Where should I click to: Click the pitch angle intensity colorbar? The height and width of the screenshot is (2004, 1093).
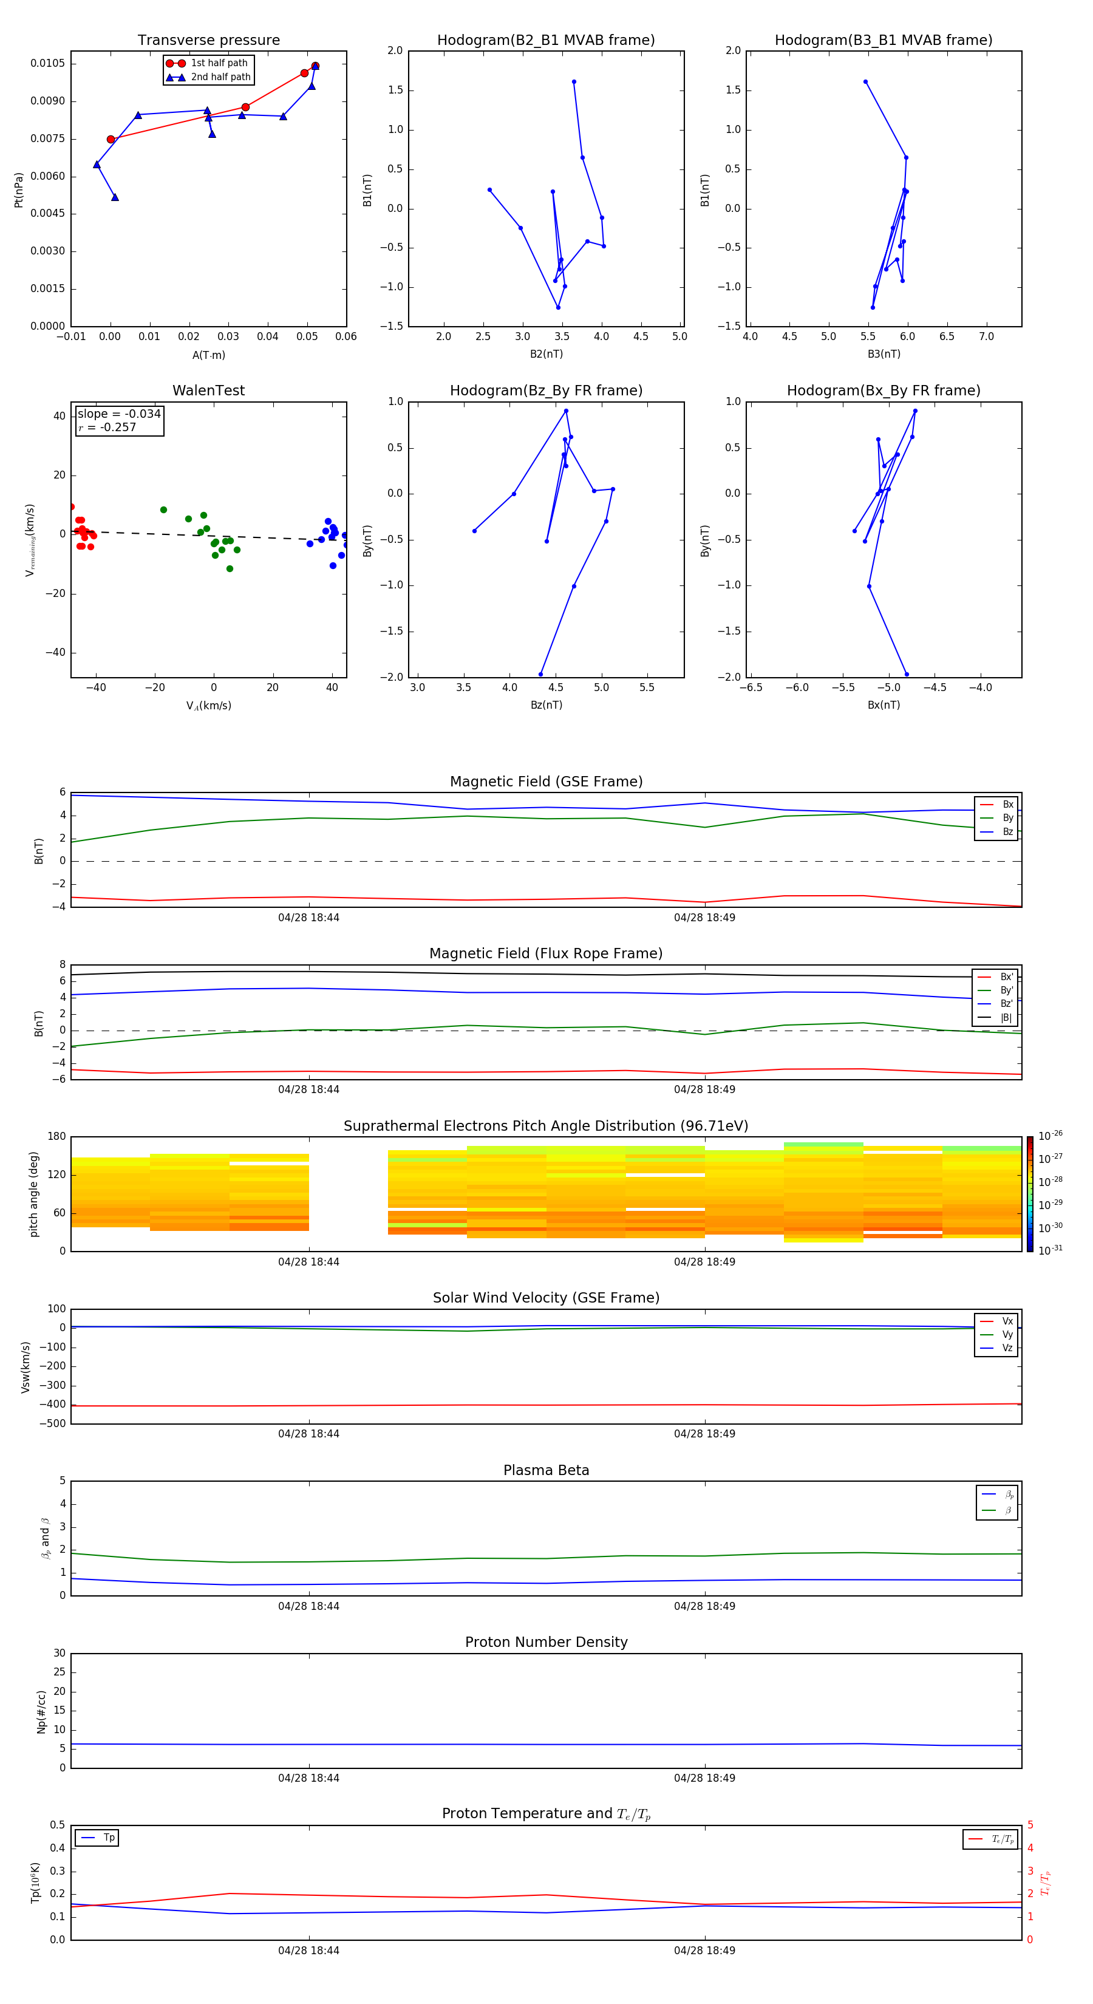pyautogui.click(x=1029, y=1194)
